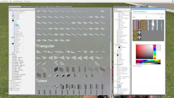Viewport: 174px width, 98px height.
Task: Pick the cyan beam wire material
Action: coord(157,25)
